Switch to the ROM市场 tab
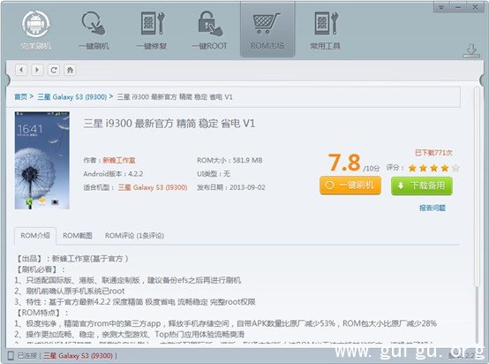 point(267,30)
